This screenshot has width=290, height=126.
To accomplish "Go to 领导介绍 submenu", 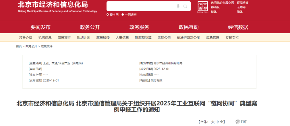I will (26, 38).
